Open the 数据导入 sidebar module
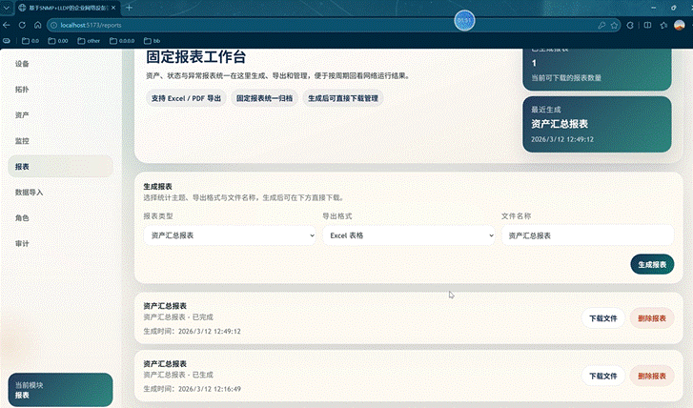This screenshot has width=693, height=408. click(x=60, y=192)
